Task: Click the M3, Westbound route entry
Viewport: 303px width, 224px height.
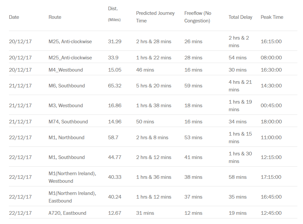Action: pos(66,106)
